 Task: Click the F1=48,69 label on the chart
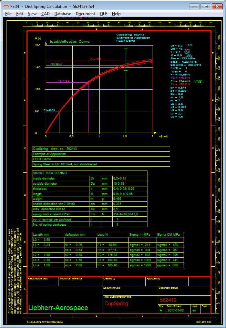pos(49,110)
